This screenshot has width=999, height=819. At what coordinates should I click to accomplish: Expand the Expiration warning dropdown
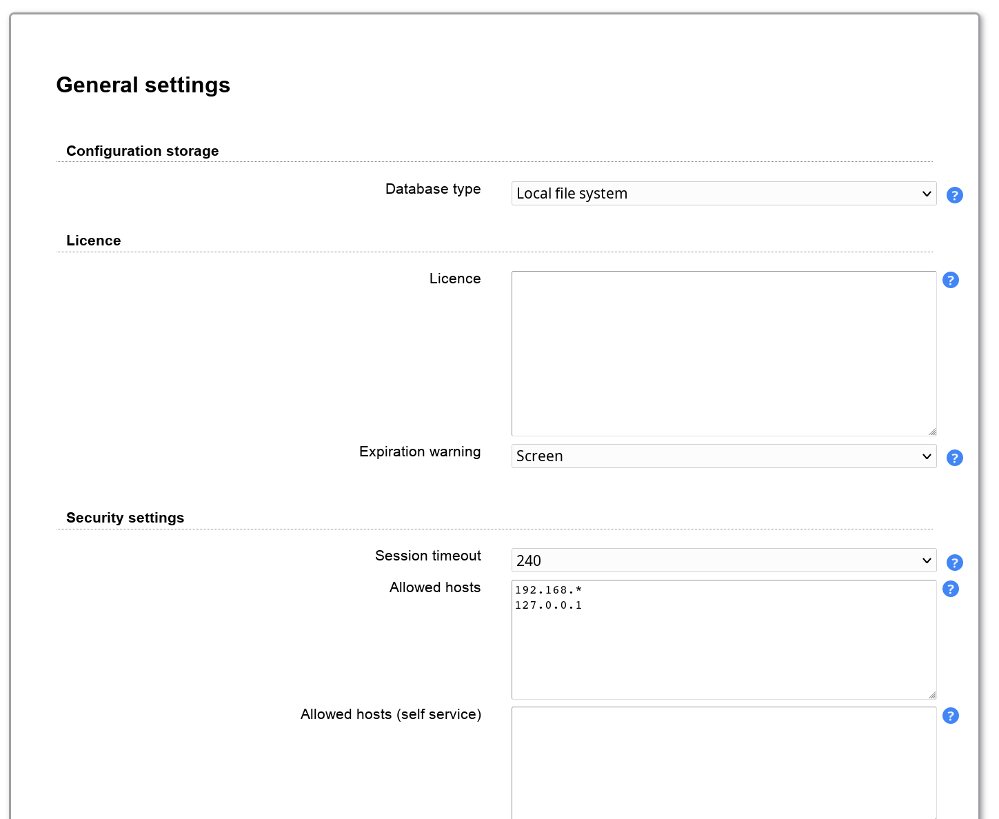723,456
